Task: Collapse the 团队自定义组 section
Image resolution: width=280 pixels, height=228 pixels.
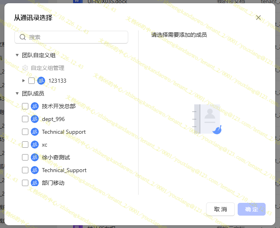Action: [17, 55]
